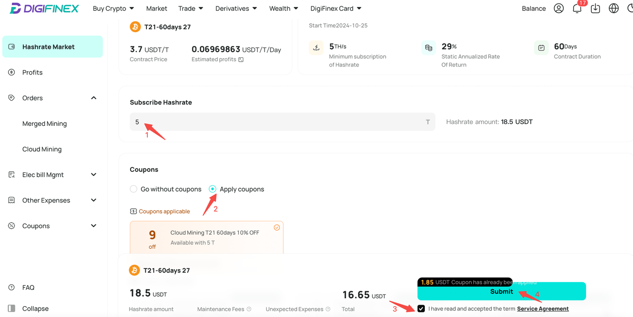Click the 'Start Time2024-10-25' text
The image size is (633, 317).
click(x=338, y=26)
